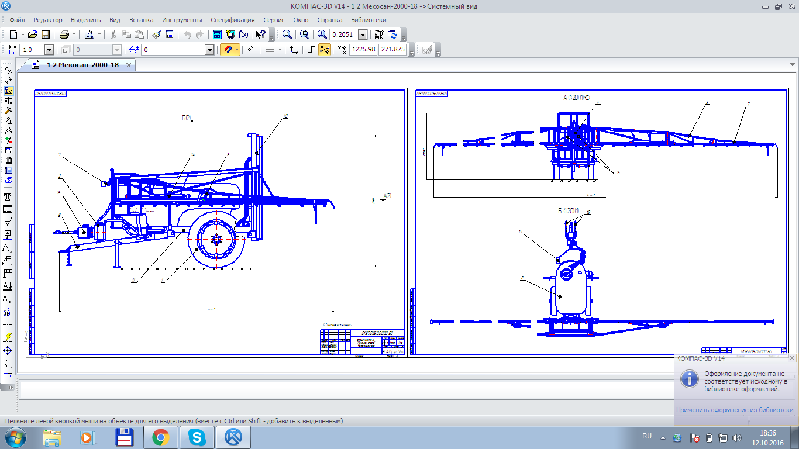Open the zoom scale 0.2051 dropdown
This screenshot has width=799, height=449.
[x=363, y=35]
